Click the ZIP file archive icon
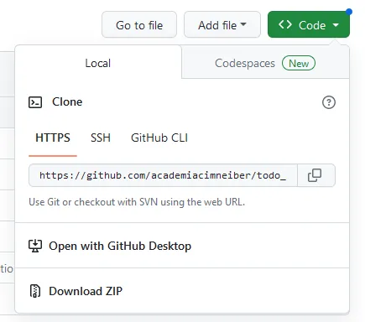Image resolution: width=365 pixels, height=322 pixels. (x=35, y=291)
